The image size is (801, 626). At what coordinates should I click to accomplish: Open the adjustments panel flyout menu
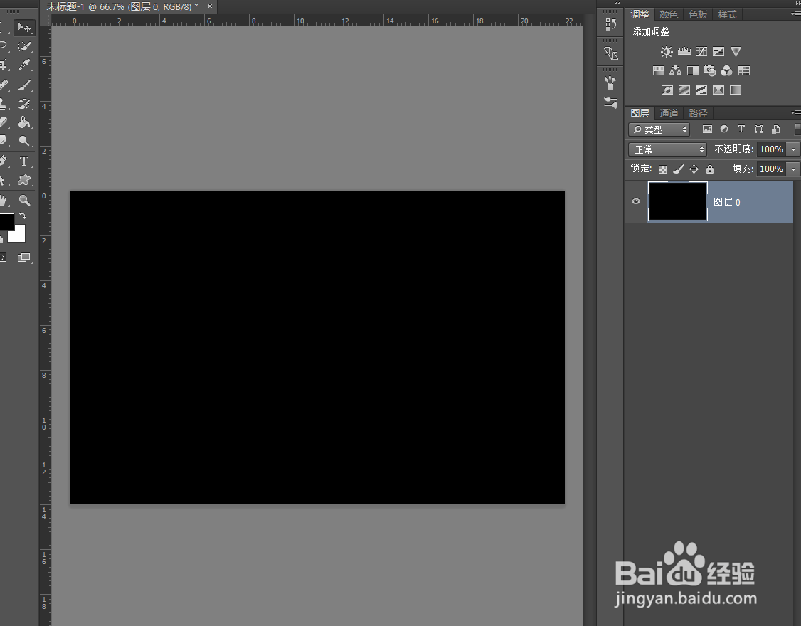(x=795, y=14)
